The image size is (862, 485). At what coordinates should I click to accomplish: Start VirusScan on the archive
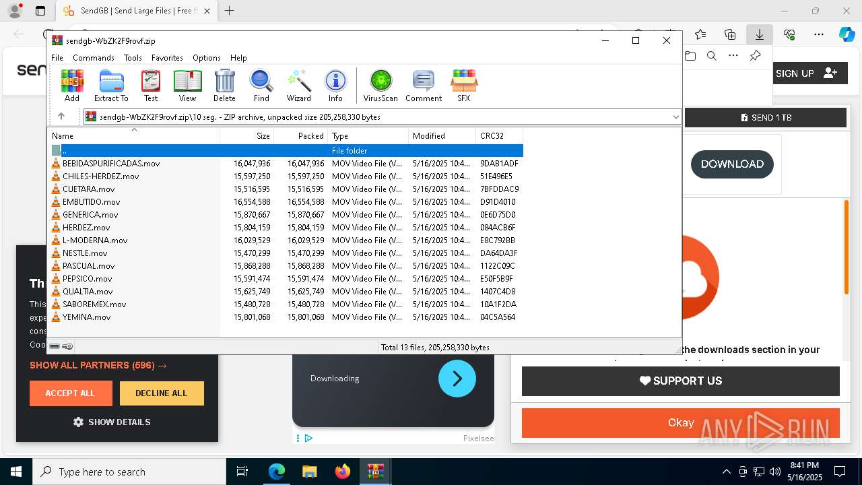click(380, 86)
